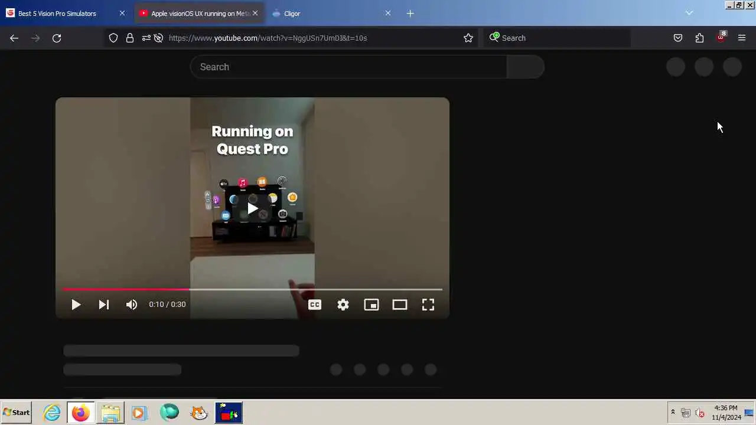Close the Best 5 Vision Pro tab

click(122, 13)
